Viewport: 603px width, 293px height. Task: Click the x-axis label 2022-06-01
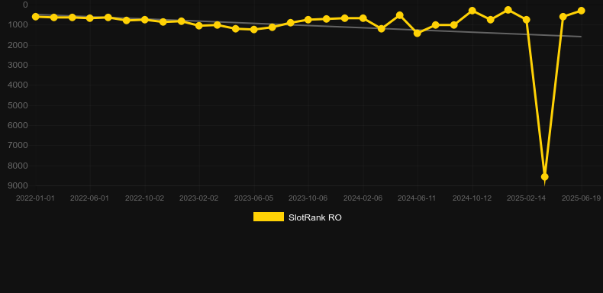point(89,198)
